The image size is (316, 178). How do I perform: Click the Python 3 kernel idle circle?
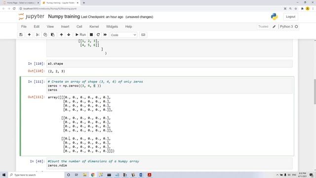pos(296,26)
